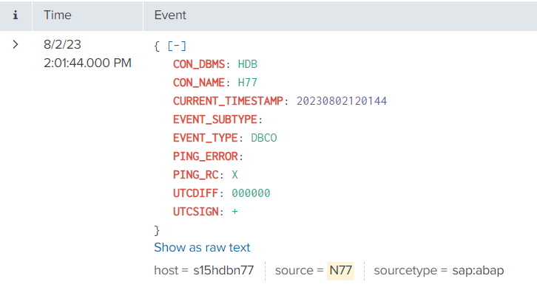Click the HDB value
Screen dimensions: 537x284
248,64
